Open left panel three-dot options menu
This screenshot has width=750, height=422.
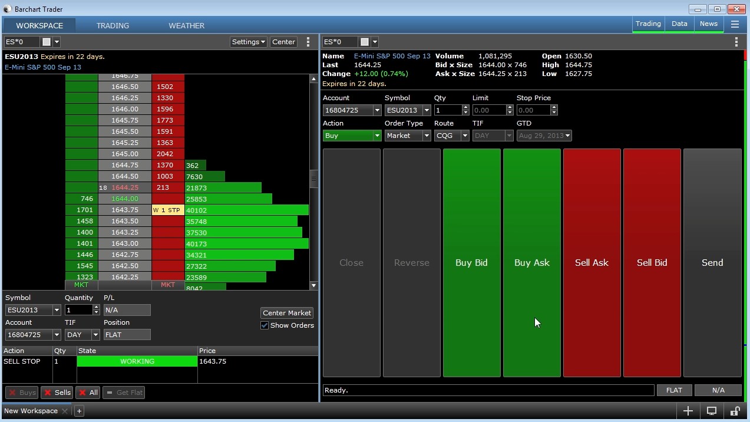click(308, 42)
